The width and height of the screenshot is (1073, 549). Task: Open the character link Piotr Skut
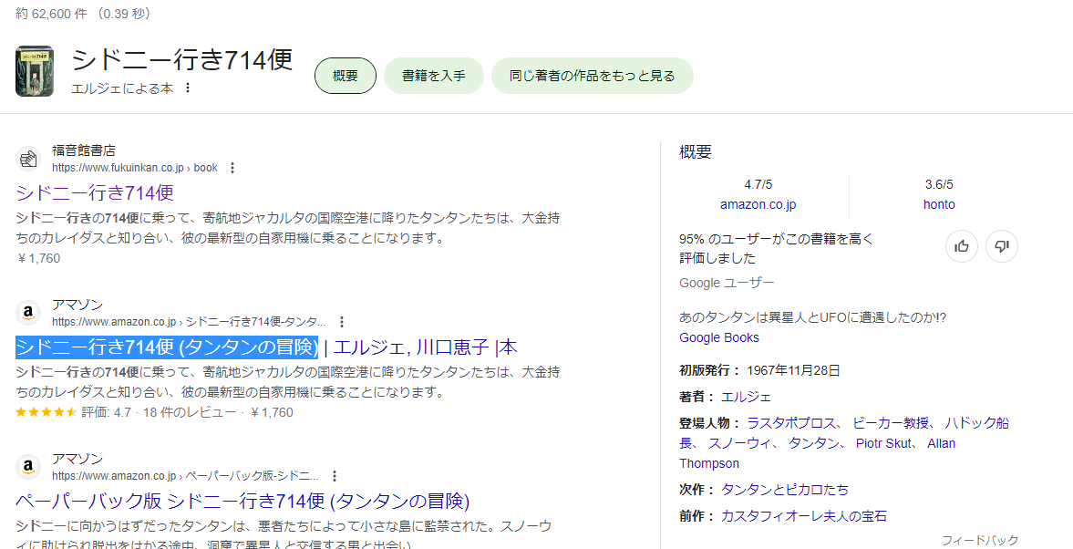pos(883,443)
